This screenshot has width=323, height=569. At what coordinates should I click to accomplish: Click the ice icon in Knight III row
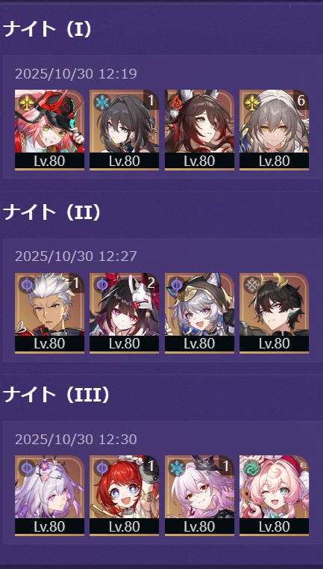tap(175, 467)
